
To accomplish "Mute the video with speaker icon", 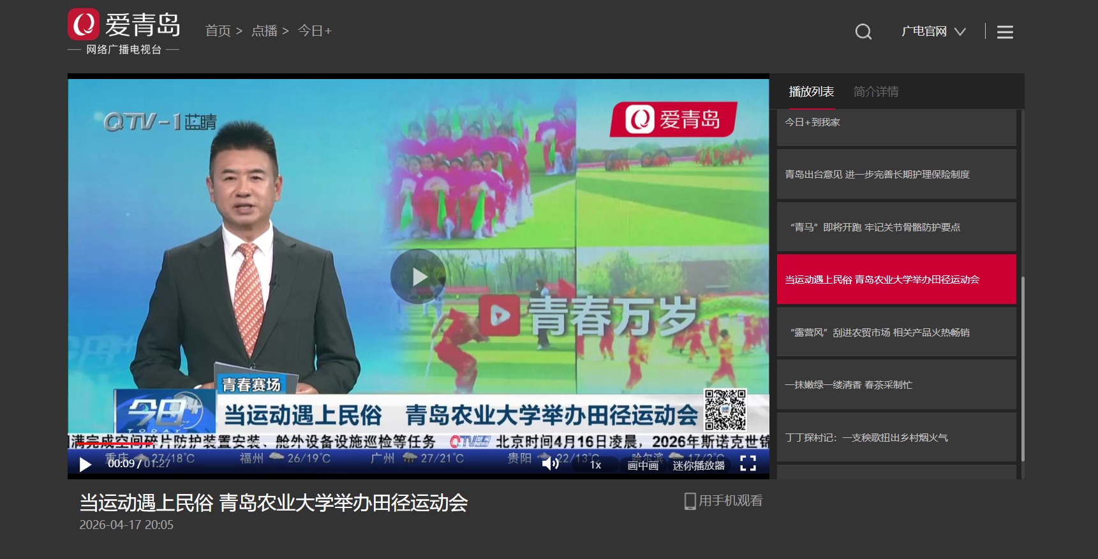I will click(550, 463).
